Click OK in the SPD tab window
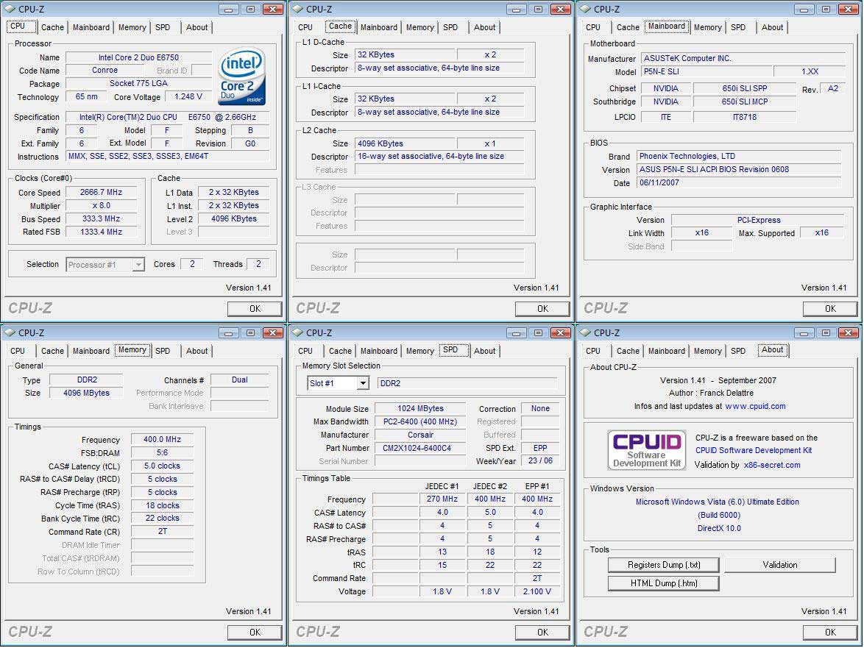The image size is (864, 648). coord(542,633)
